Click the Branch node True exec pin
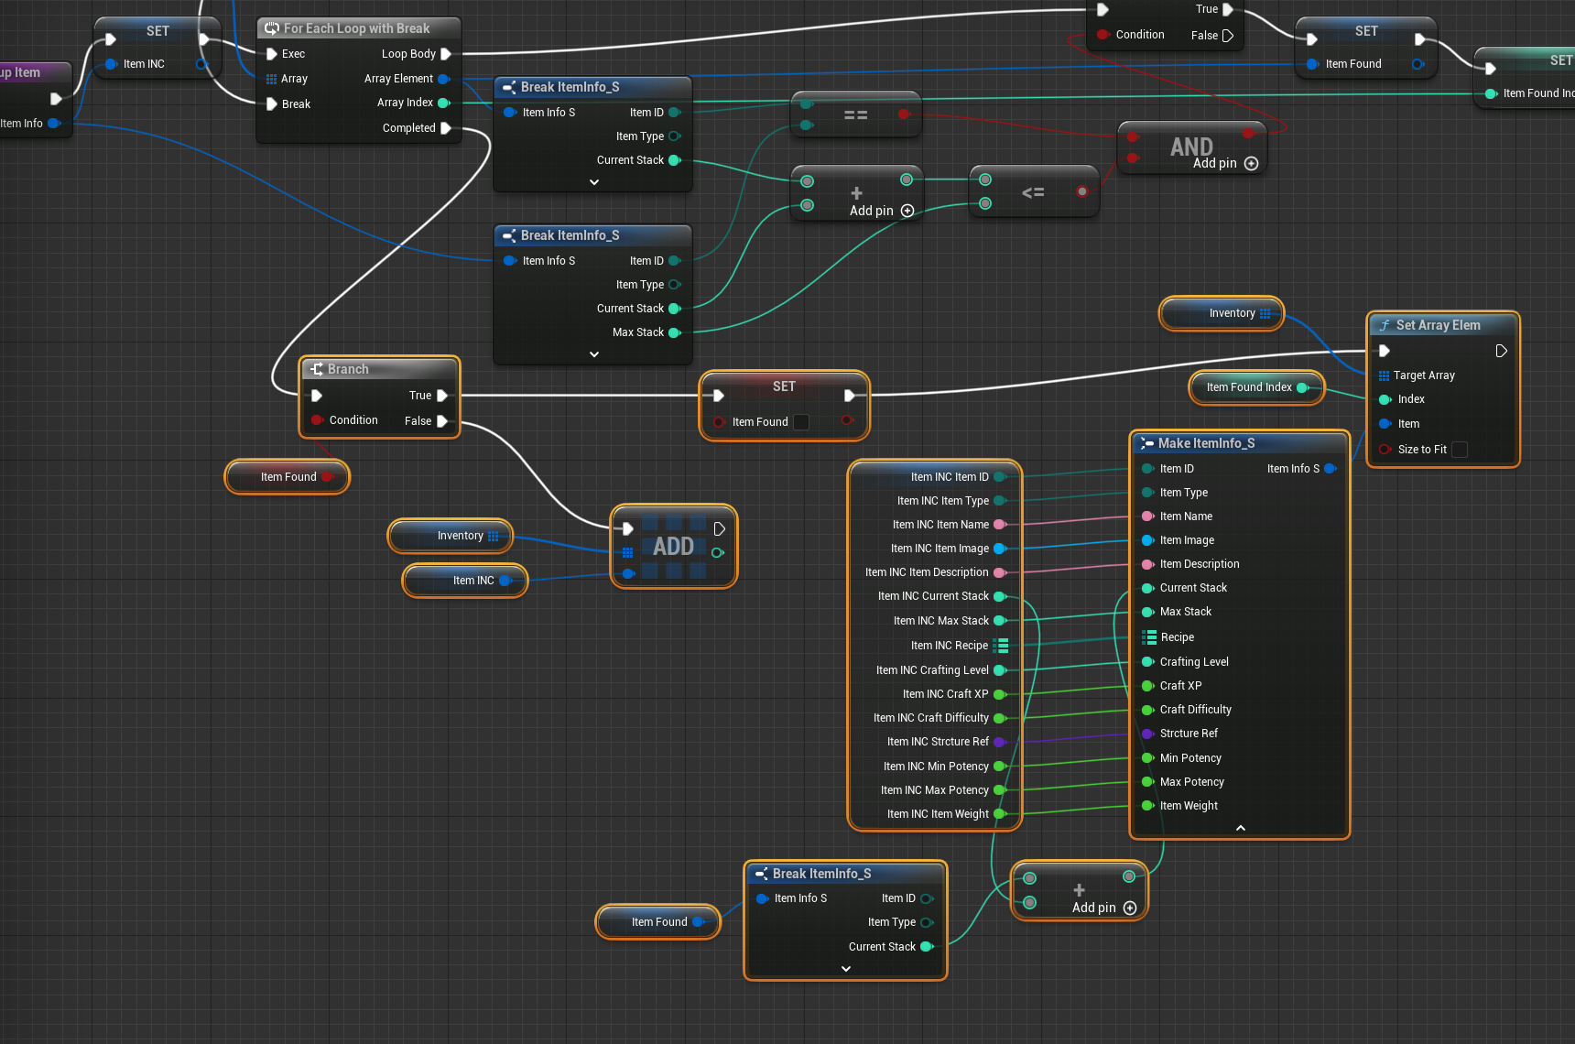Screen dimensions: 1575x1044 [x=442, y=396]
